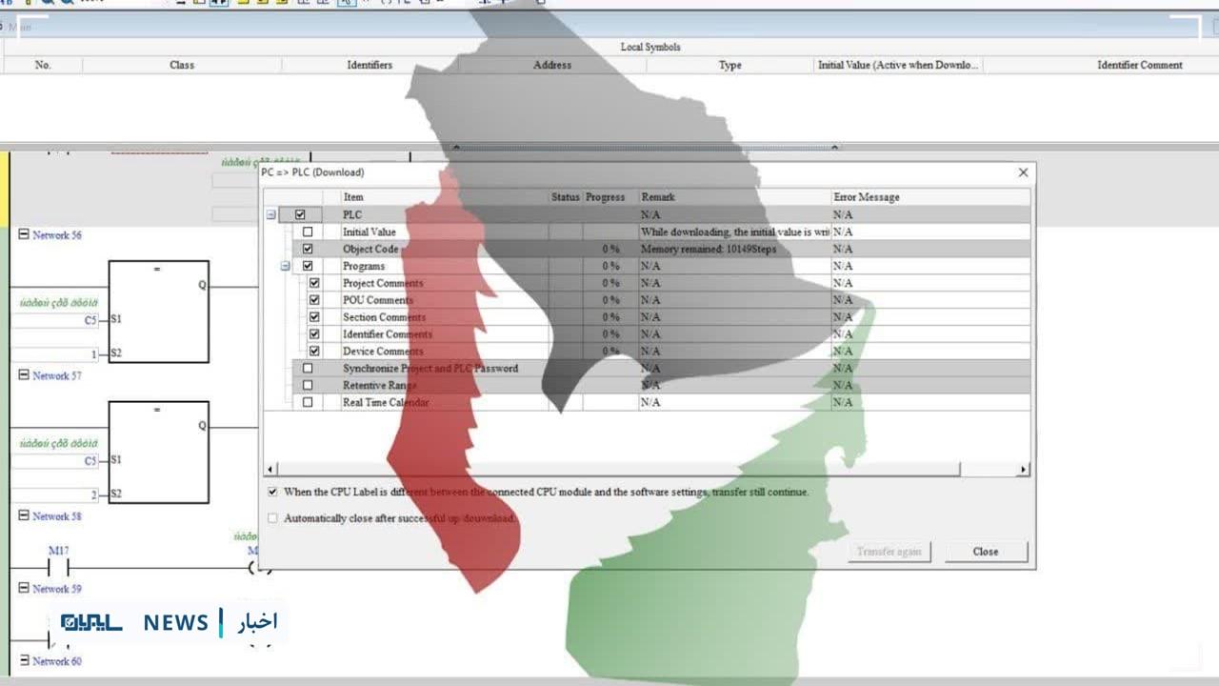1219x686 pixels.
Task: Click the Transfer again button
Action: click(x=889, y=552)
